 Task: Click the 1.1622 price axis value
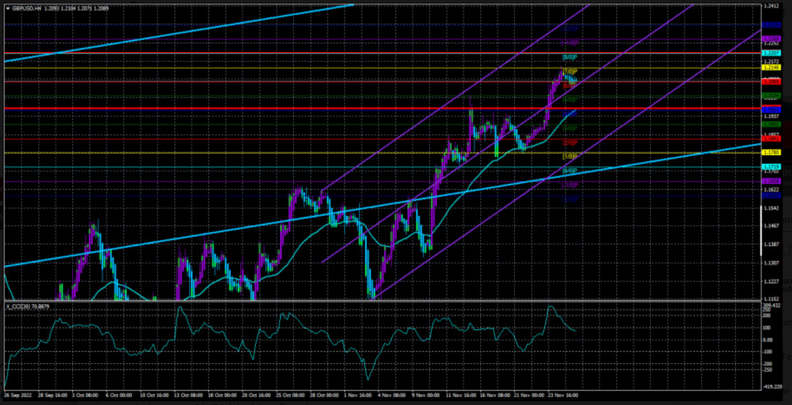click(771, 190)
